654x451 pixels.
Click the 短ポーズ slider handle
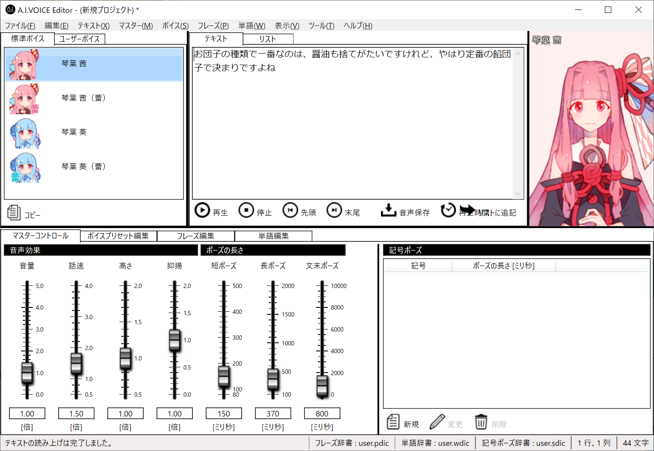click(223, 376)
